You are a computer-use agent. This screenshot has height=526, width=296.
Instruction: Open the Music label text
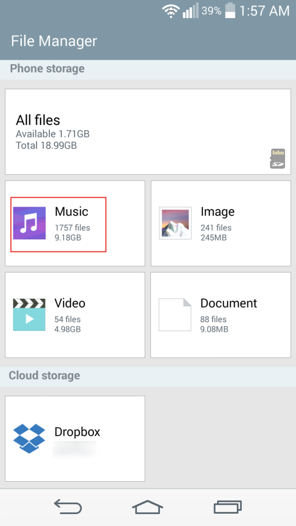[x=72, y=211]
